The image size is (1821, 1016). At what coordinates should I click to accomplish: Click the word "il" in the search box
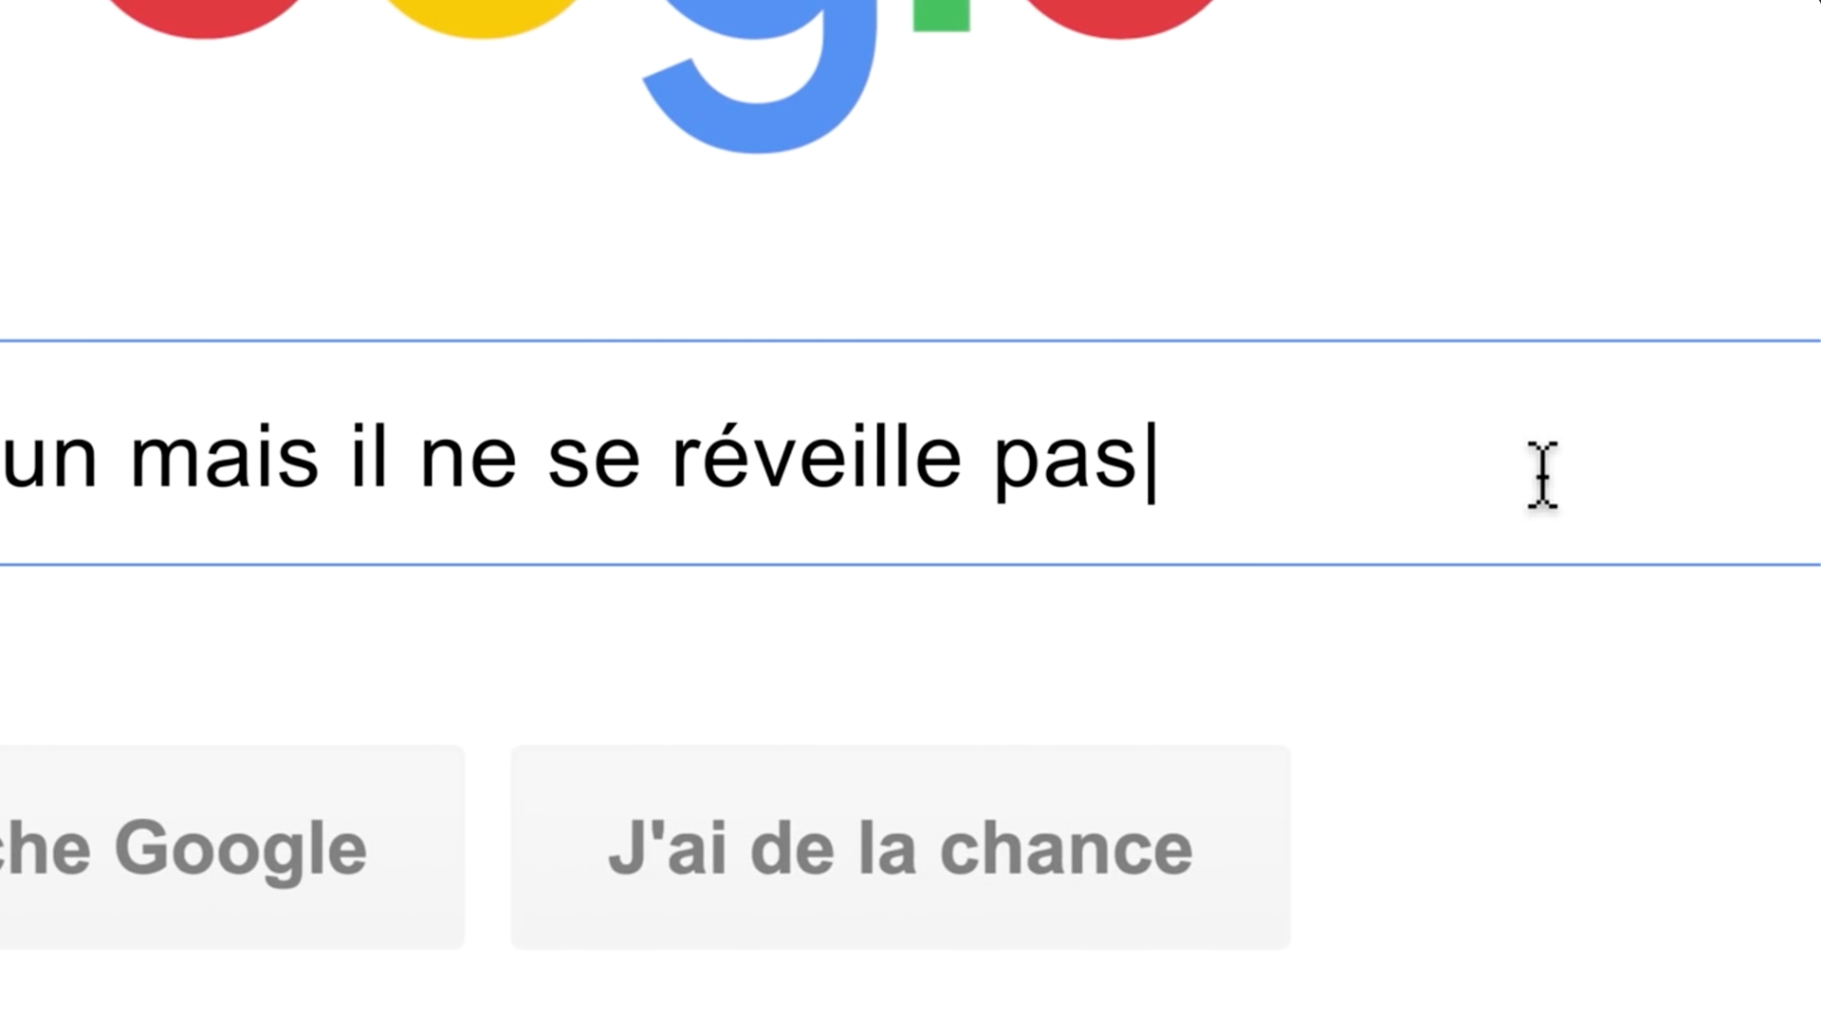click(x=369, y=459)
